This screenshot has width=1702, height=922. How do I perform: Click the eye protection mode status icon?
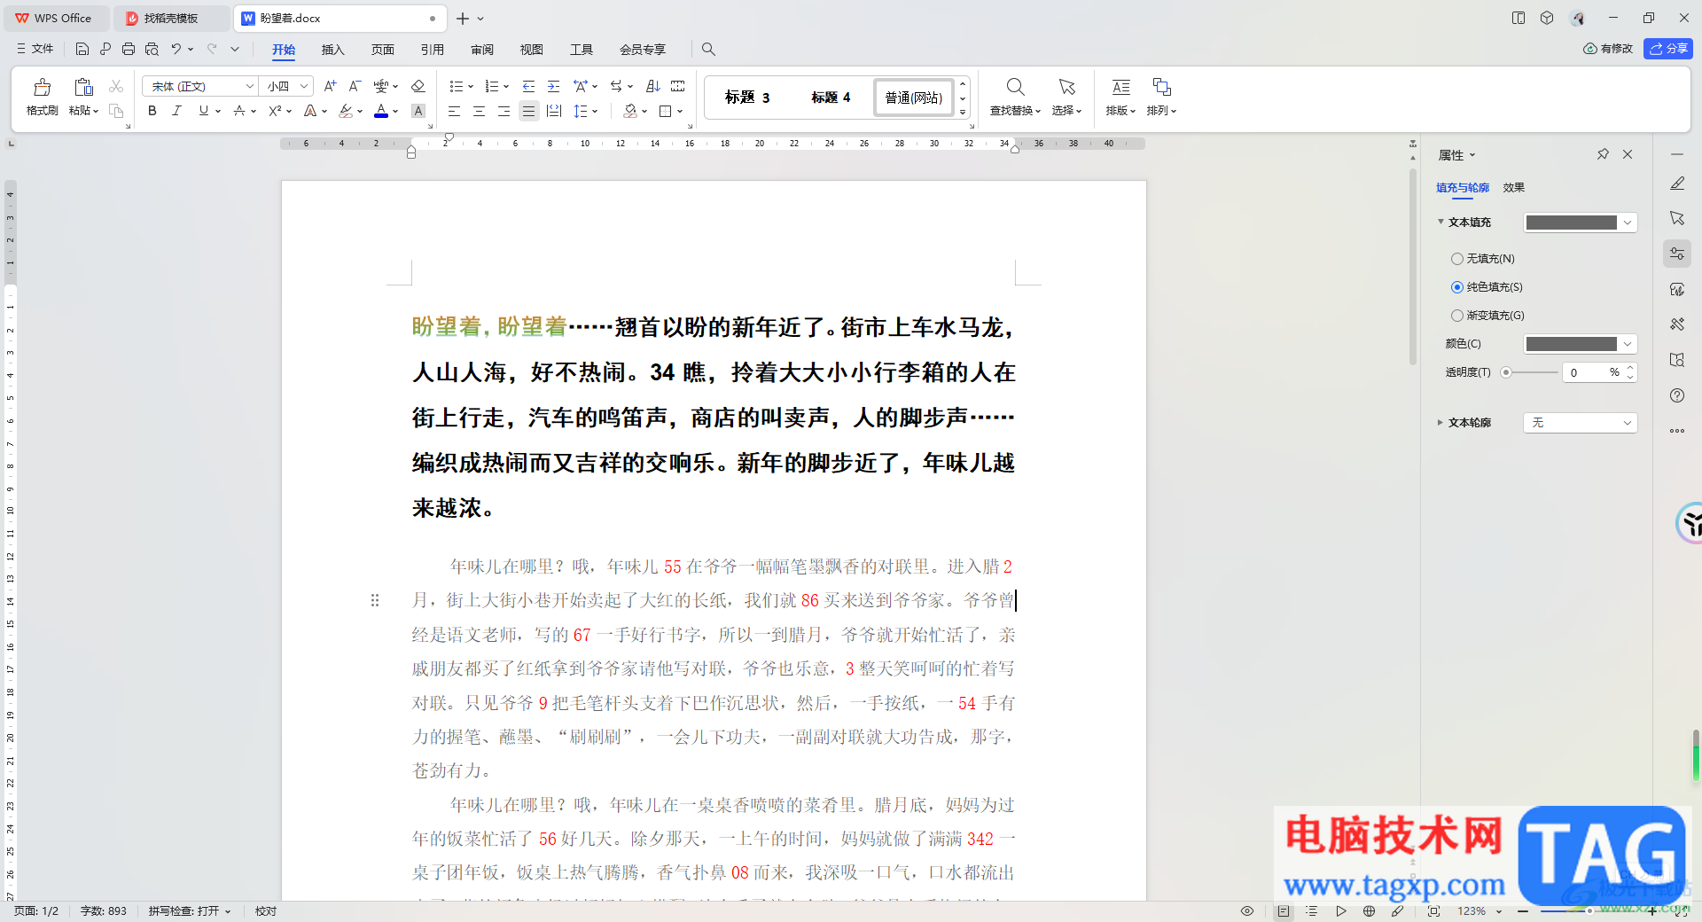point(1246,910)
